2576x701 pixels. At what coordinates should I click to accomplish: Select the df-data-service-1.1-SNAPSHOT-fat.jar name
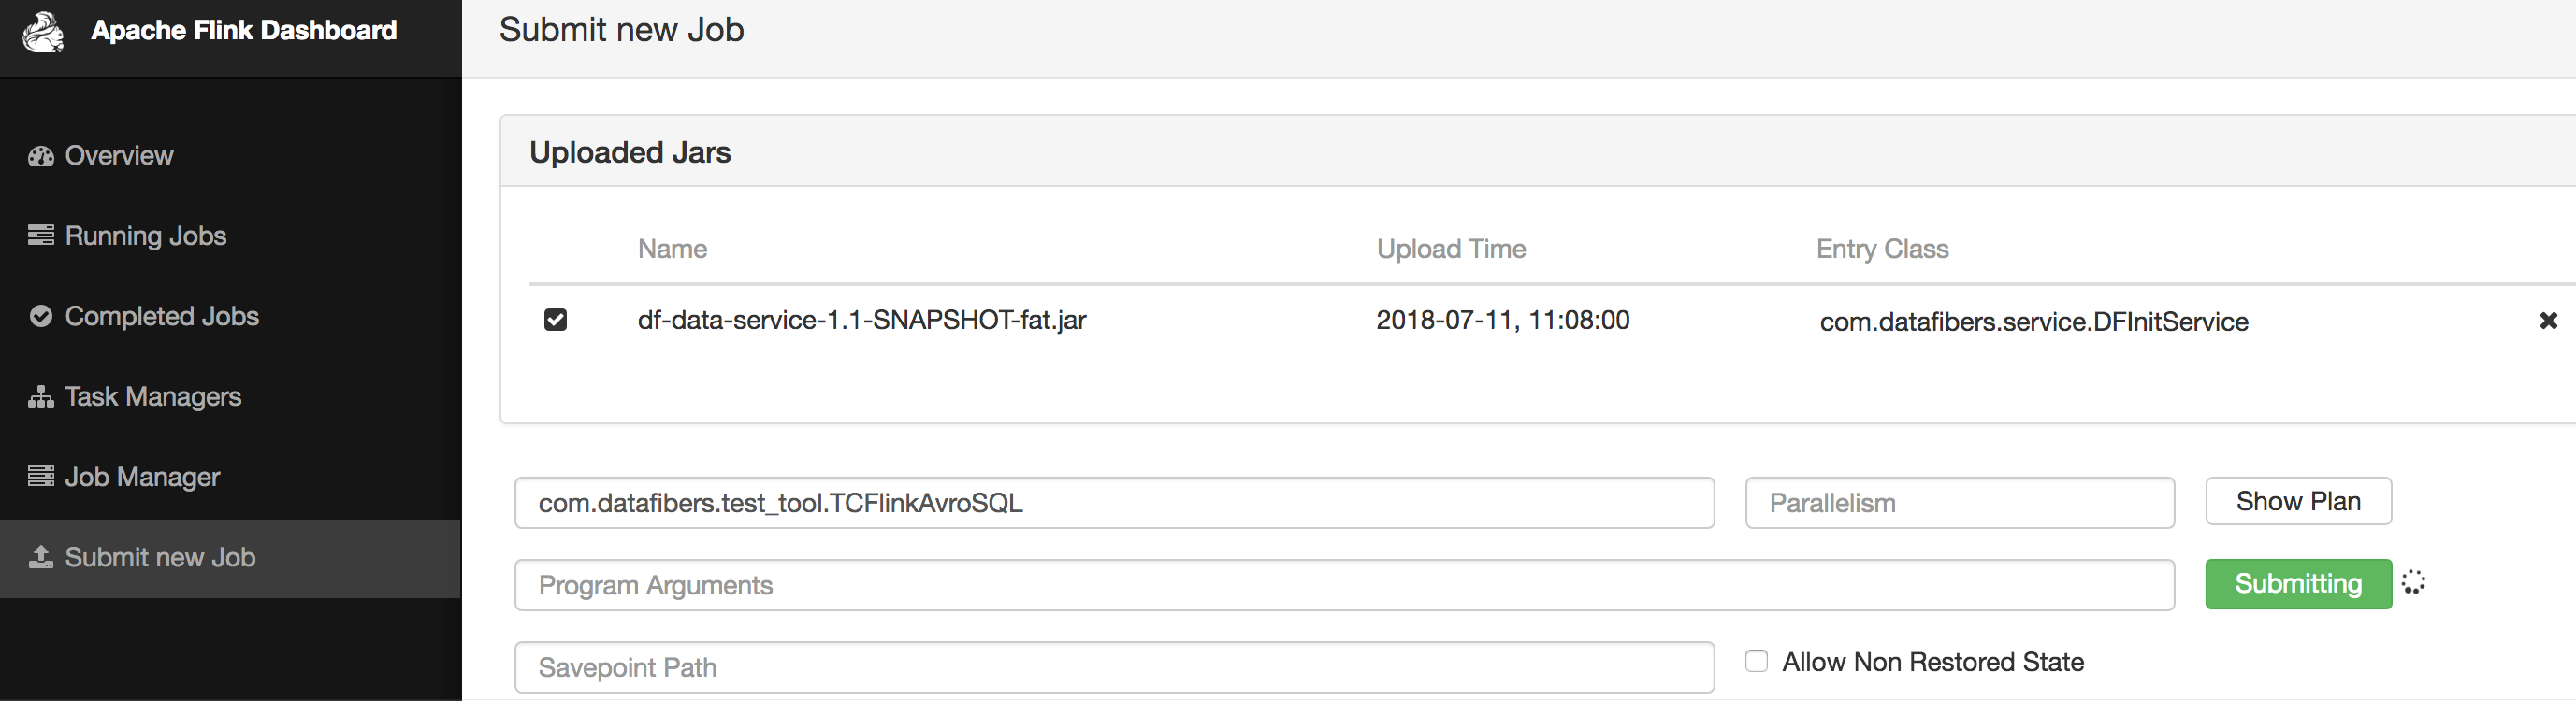[861, 321]
